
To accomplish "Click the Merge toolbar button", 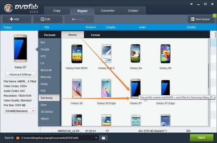I will click(79, 19).
